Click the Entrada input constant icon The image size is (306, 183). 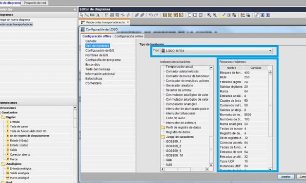coord(8,122)
